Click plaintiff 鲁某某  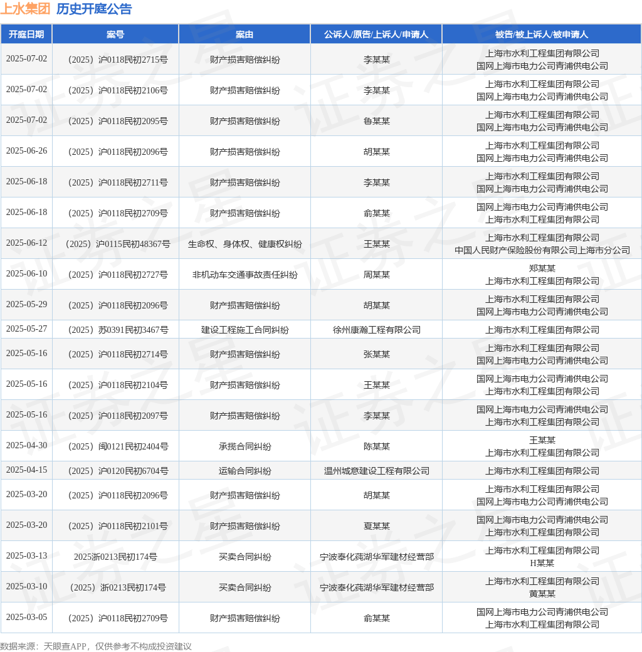tap(377, 121)
